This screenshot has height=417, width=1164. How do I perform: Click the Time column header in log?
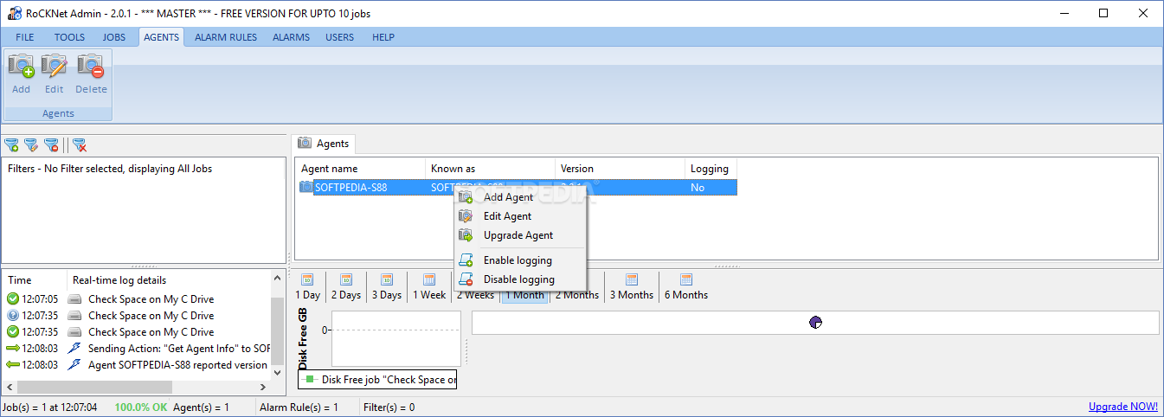point(35,280)
